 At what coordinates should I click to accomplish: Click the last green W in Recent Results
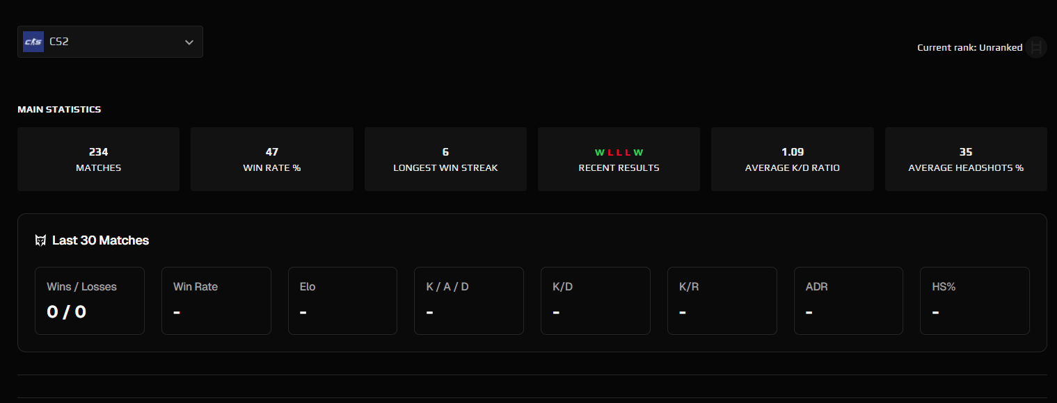(639, 152)
